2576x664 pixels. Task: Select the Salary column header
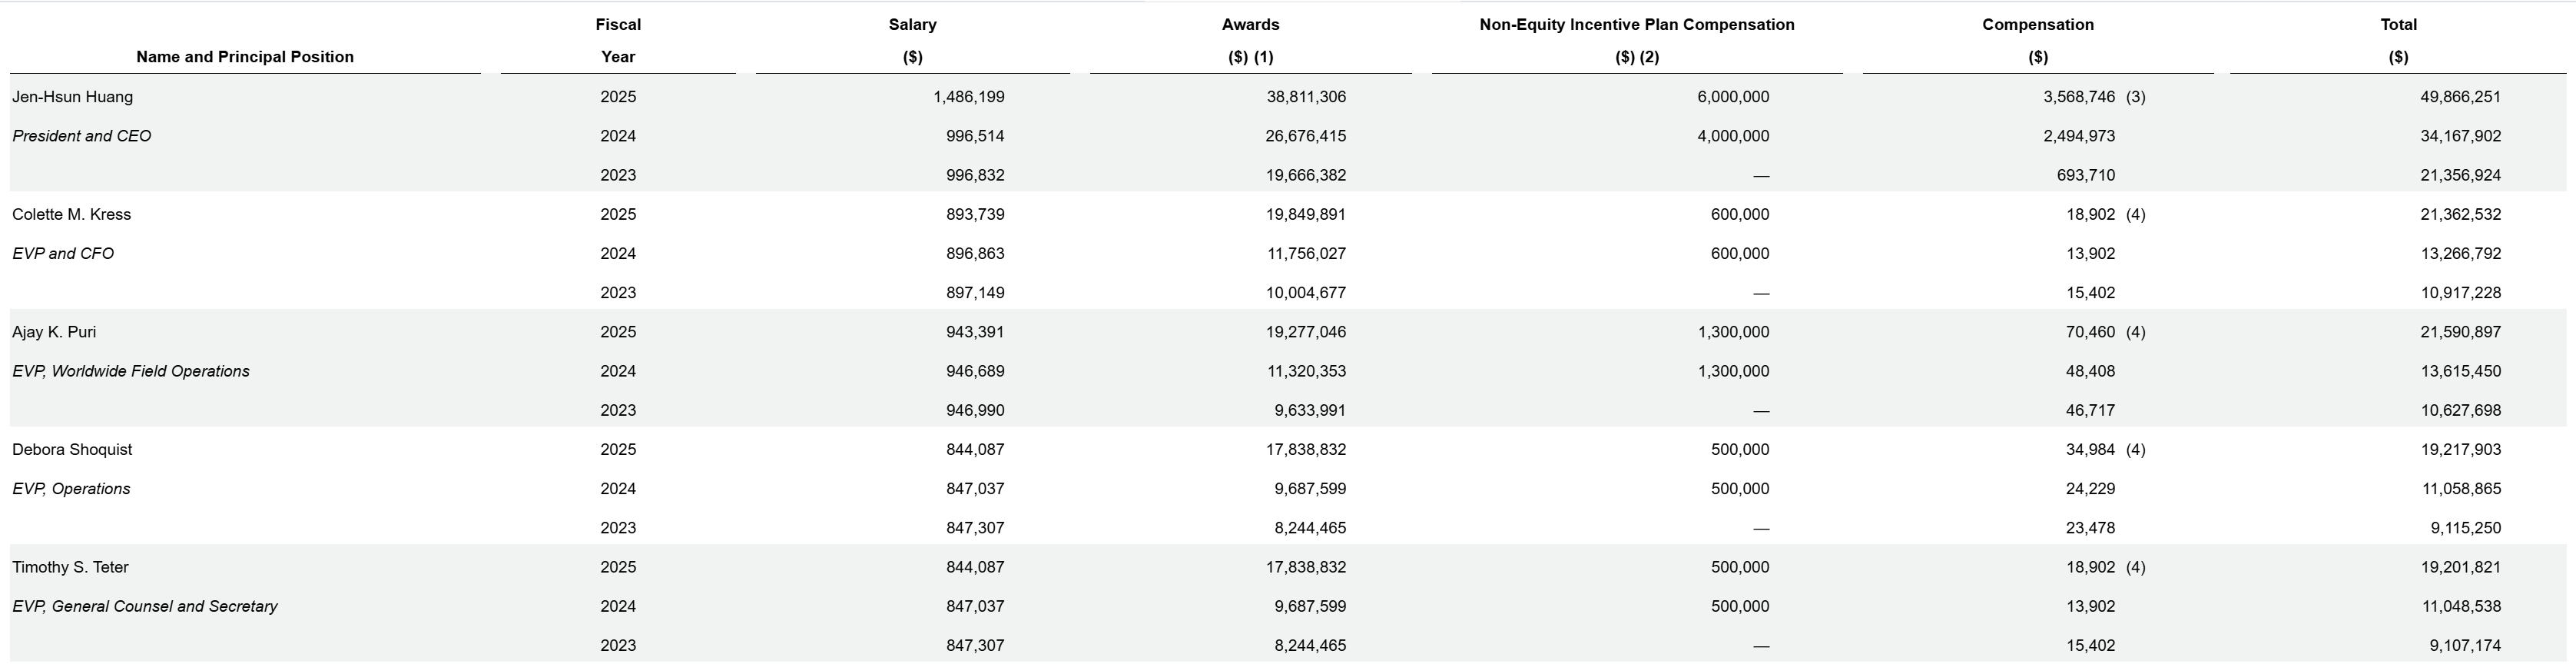pyautogui.click(x=912, y=25)
